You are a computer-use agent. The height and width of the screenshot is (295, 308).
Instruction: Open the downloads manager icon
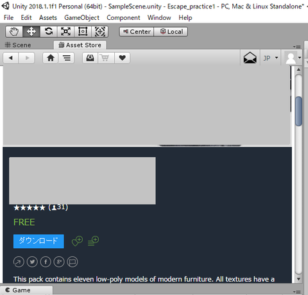click(90, 58)
